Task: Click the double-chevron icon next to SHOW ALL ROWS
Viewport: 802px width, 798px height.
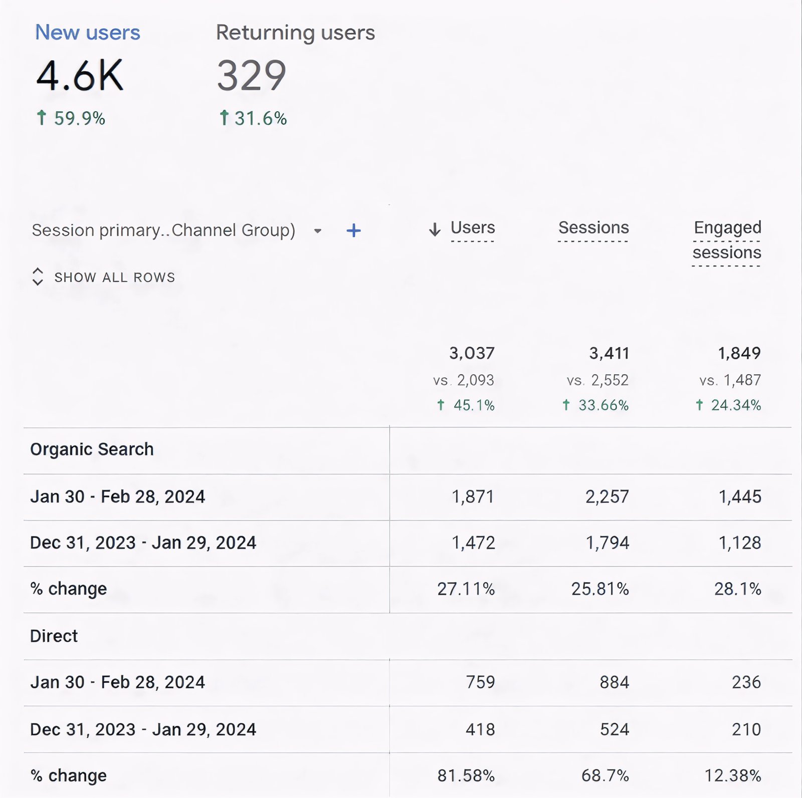Action: [38, 277]
